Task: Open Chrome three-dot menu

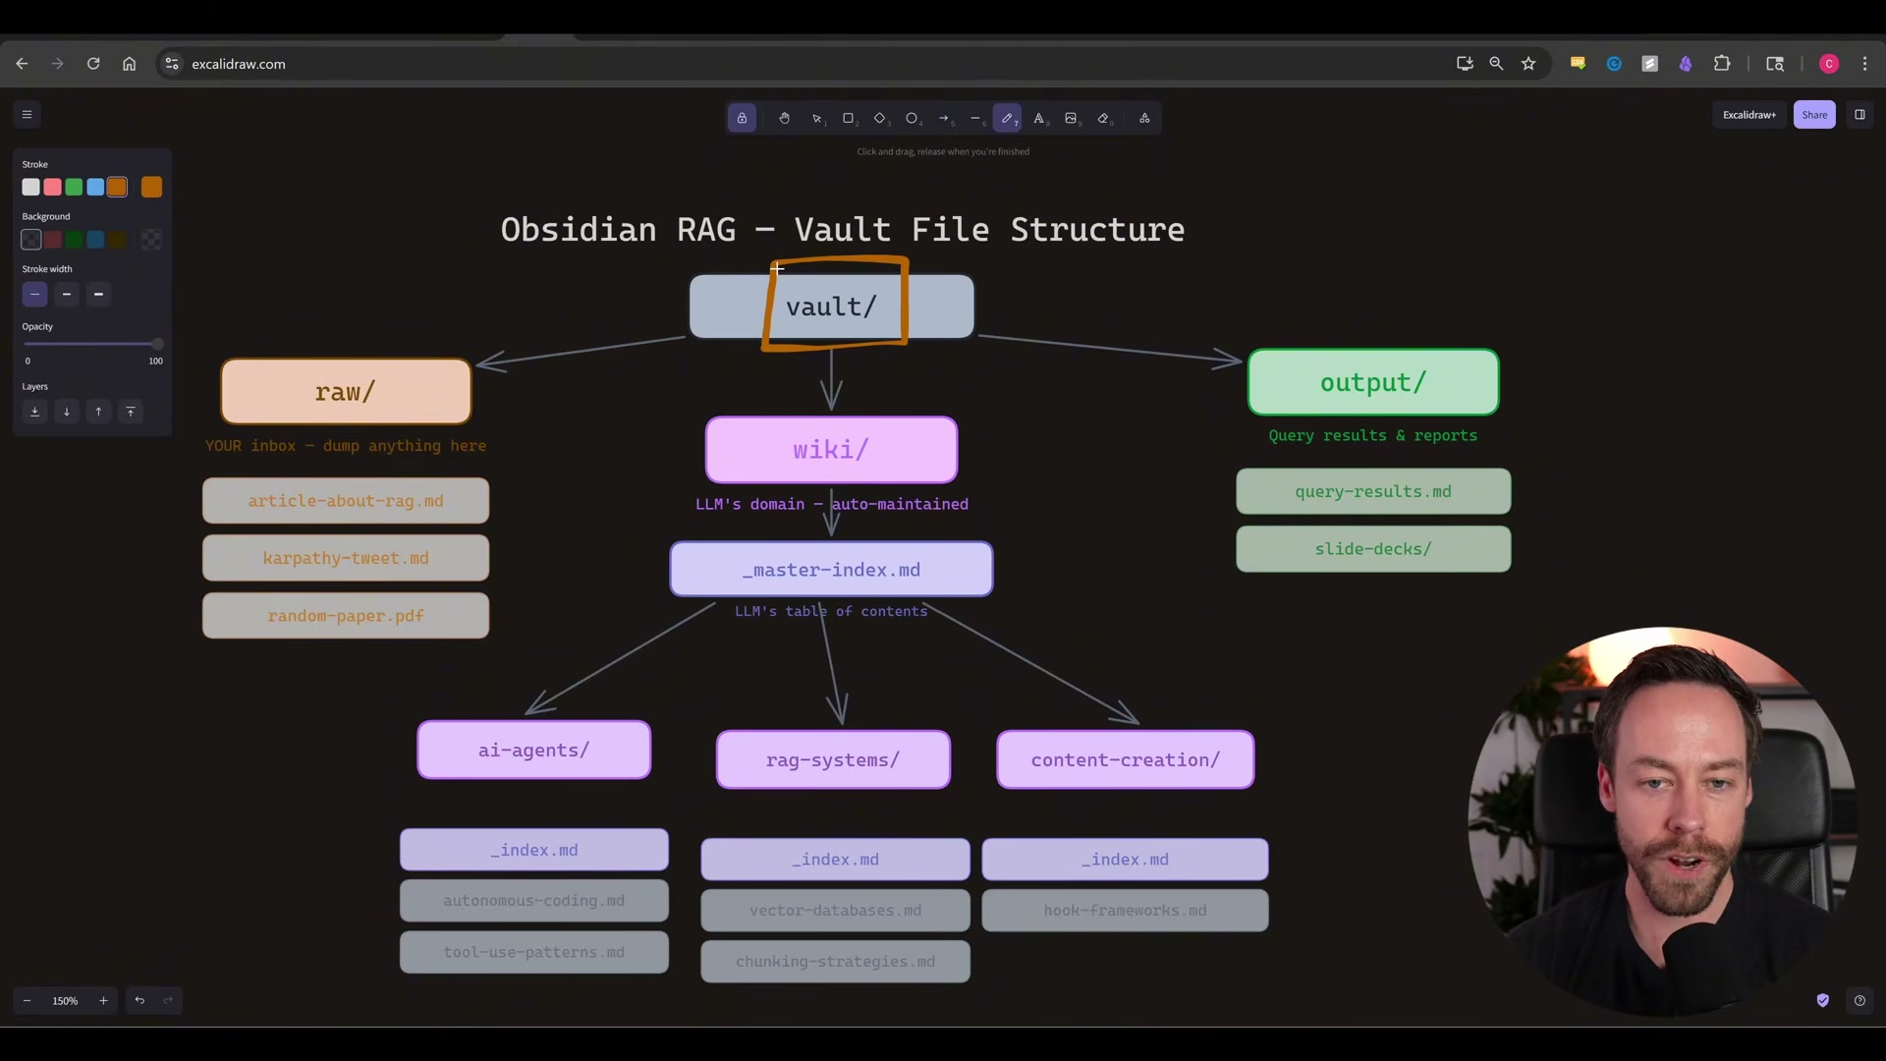Action: [1865, 64]
